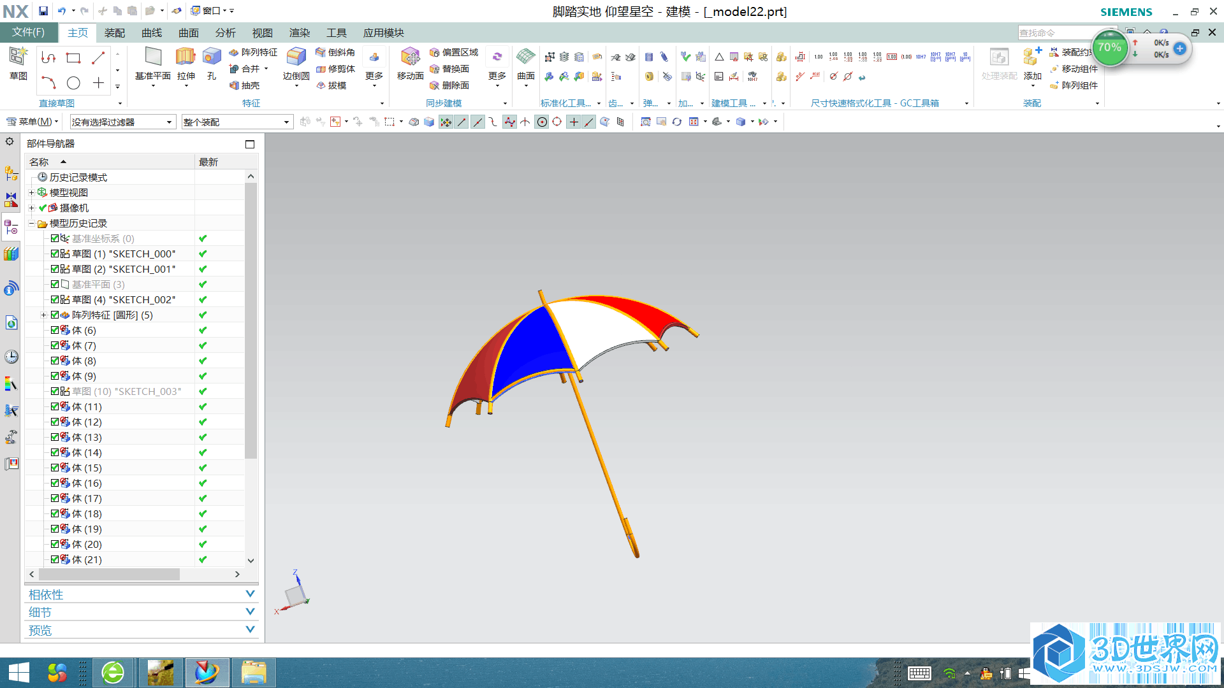Expand the 细节 panel
Screen dimensions: 1224x688
[142, 612]
